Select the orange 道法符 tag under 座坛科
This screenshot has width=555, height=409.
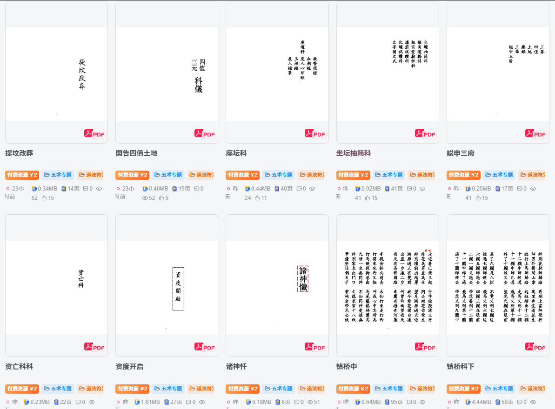point(311,175)
